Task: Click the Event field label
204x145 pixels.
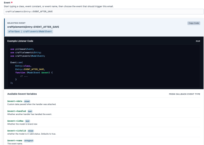Action: (7, 3)
